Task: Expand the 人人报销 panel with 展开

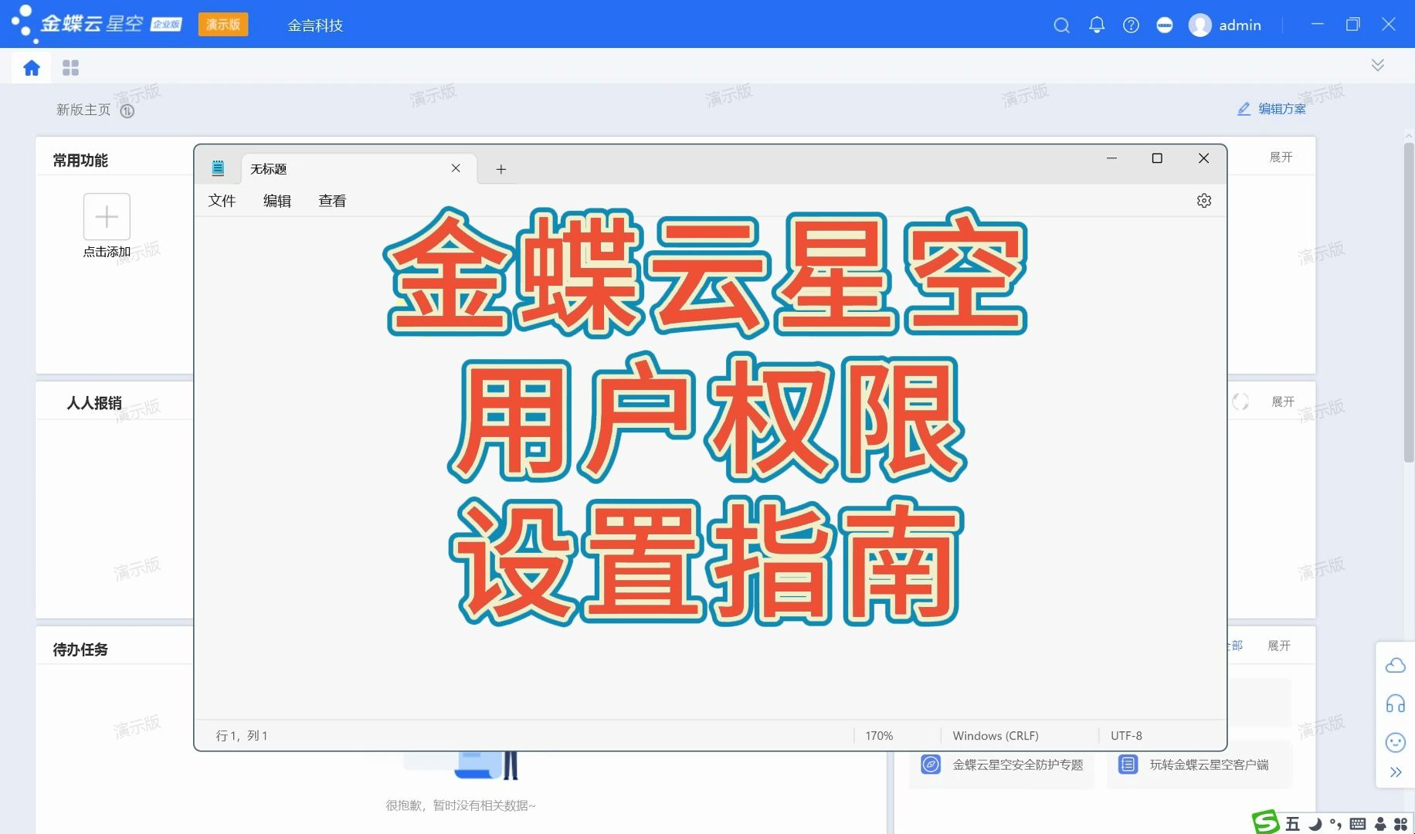Action: click(x=1283, y=402)
